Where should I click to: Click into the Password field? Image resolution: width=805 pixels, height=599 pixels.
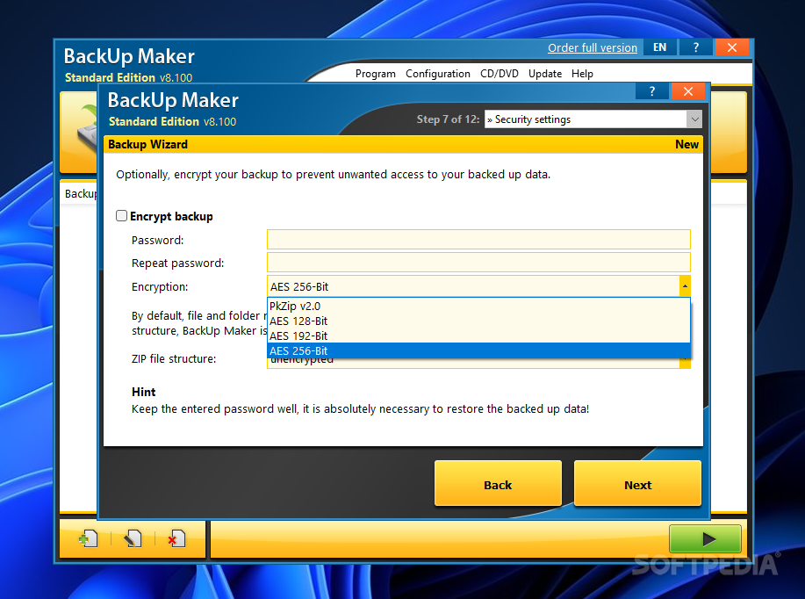pyautogui.click(x=478, y=240)
